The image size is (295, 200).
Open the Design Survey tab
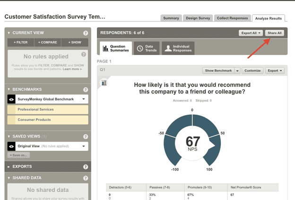(x=198, y=18)
